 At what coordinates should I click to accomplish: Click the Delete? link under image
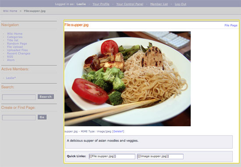pos(118,131)
